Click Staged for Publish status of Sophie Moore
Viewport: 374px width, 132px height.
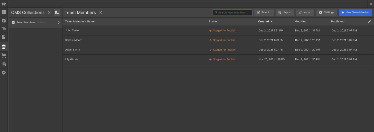[222, 40]
